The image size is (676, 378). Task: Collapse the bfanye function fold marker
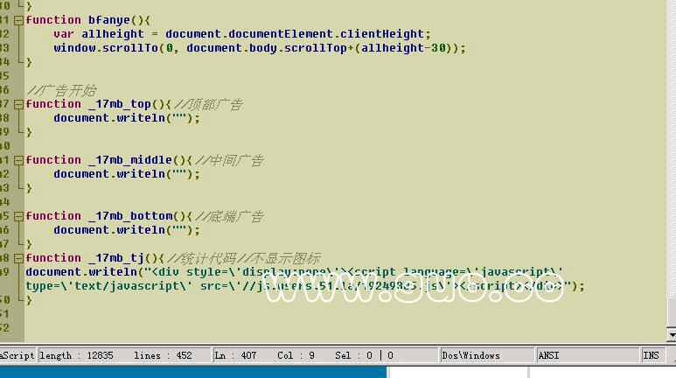point(18,20)
